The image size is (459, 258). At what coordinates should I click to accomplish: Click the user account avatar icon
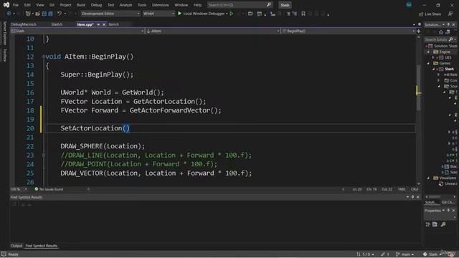point(409,5)
